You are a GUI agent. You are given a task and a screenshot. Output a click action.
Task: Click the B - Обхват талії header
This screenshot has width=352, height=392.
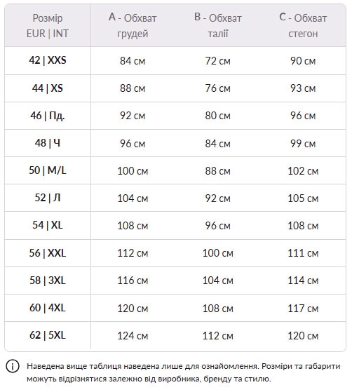coord(218,26)
